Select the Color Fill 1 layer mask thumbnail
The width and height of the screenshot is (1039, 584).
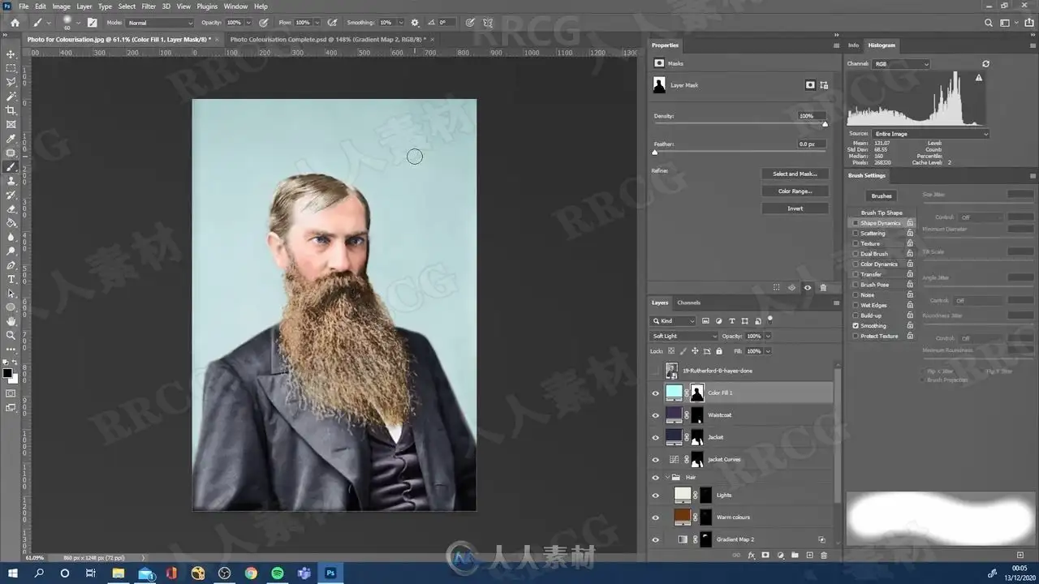click(697, 393)
